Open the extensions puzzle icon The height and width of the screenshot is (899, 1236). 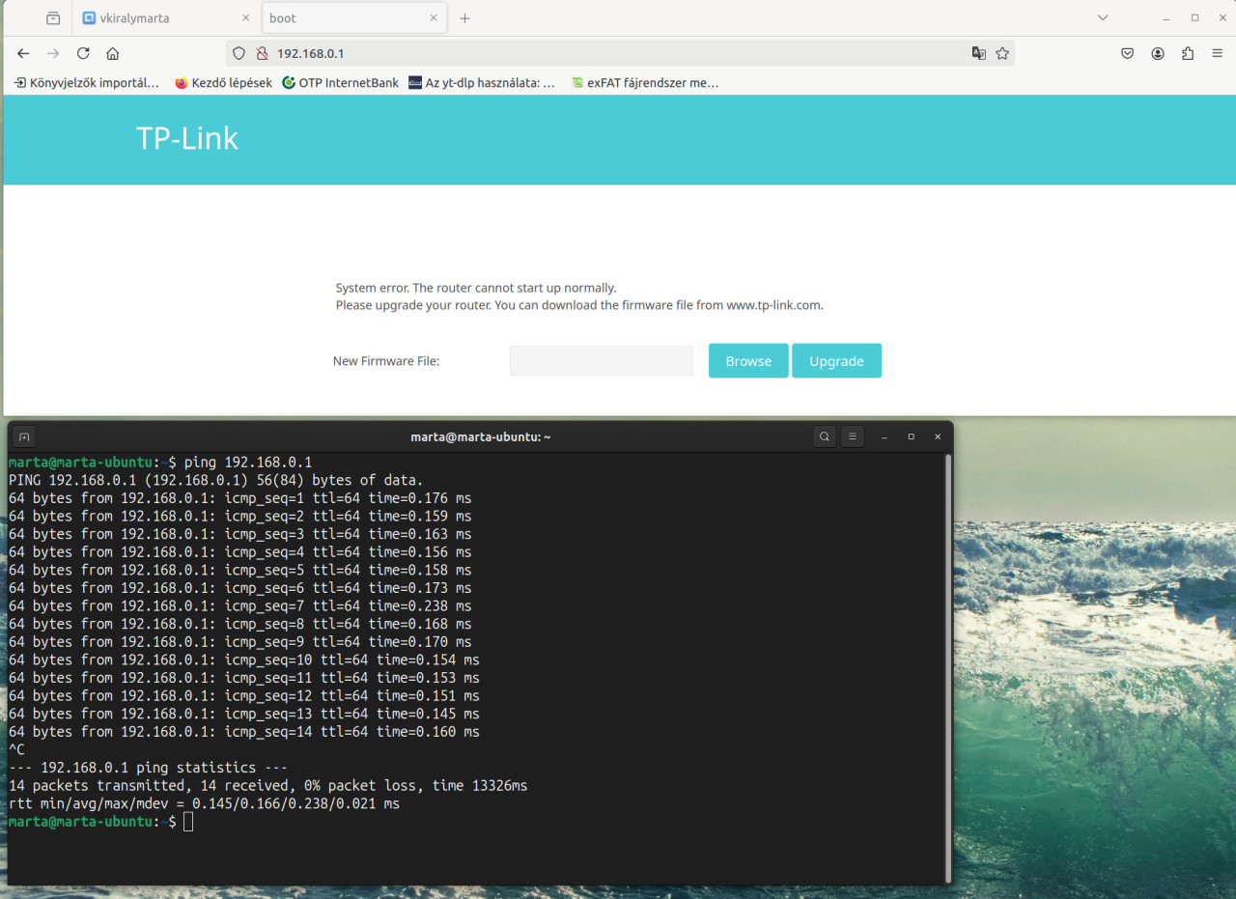tap(1188, 54)
